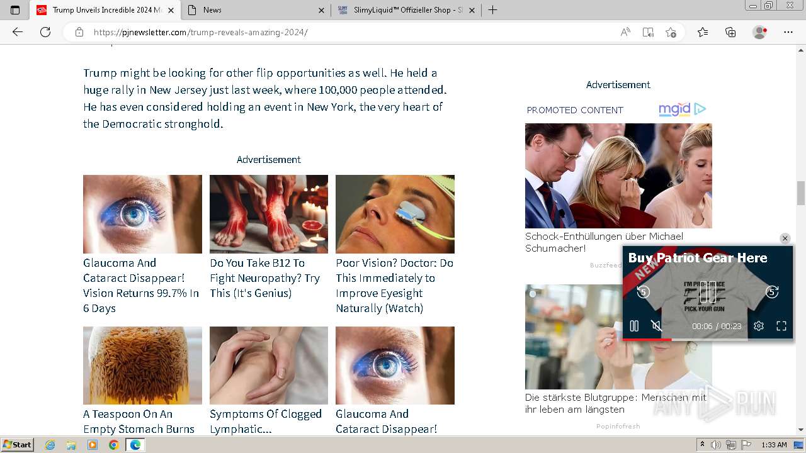Image resolution: width=806 pixels, height=453 pixels.
Task: Click the mgid logo
Action: [674, 109]
